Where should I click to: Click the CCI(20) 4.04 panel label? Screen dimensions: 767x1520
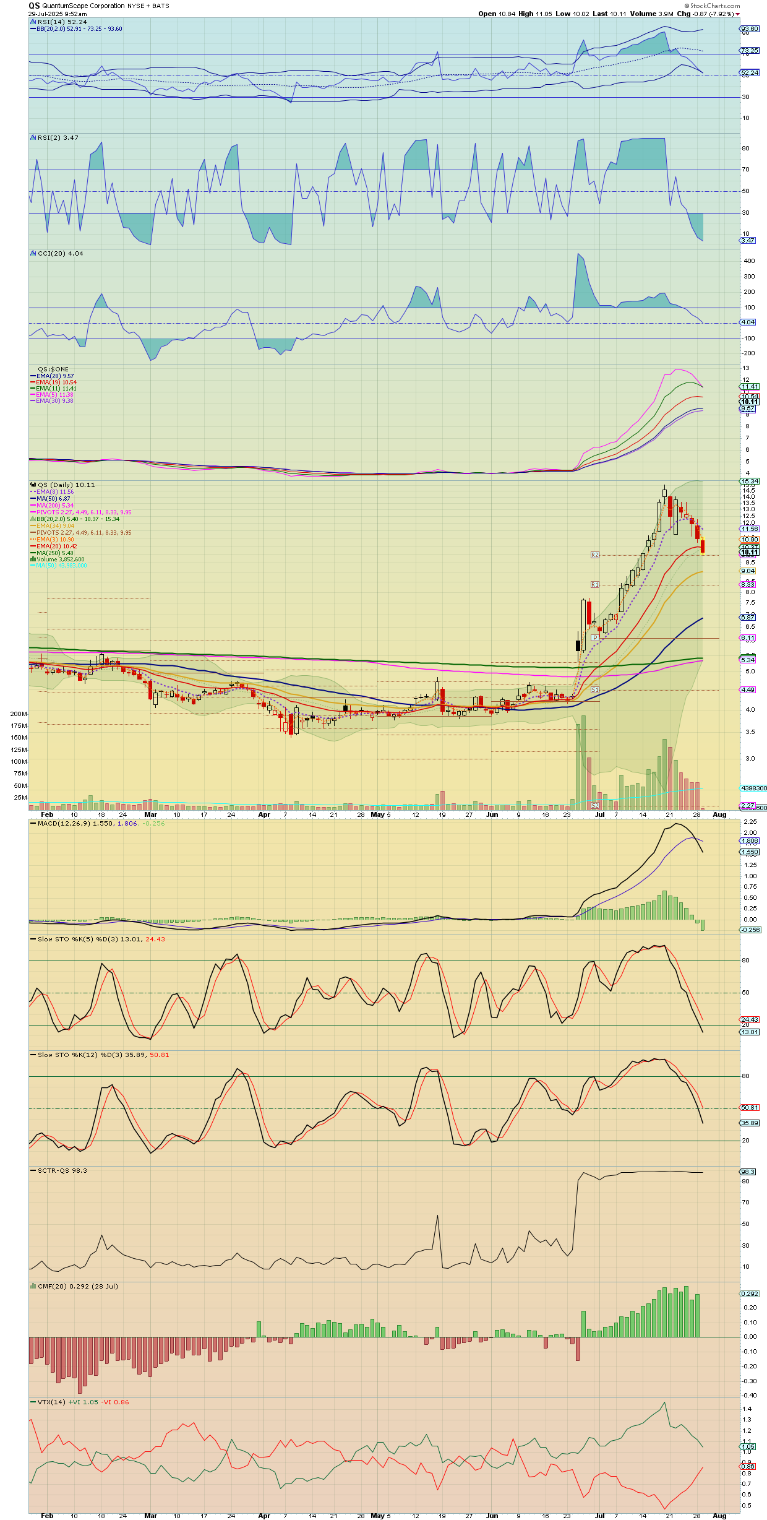(x=61, y=253)
